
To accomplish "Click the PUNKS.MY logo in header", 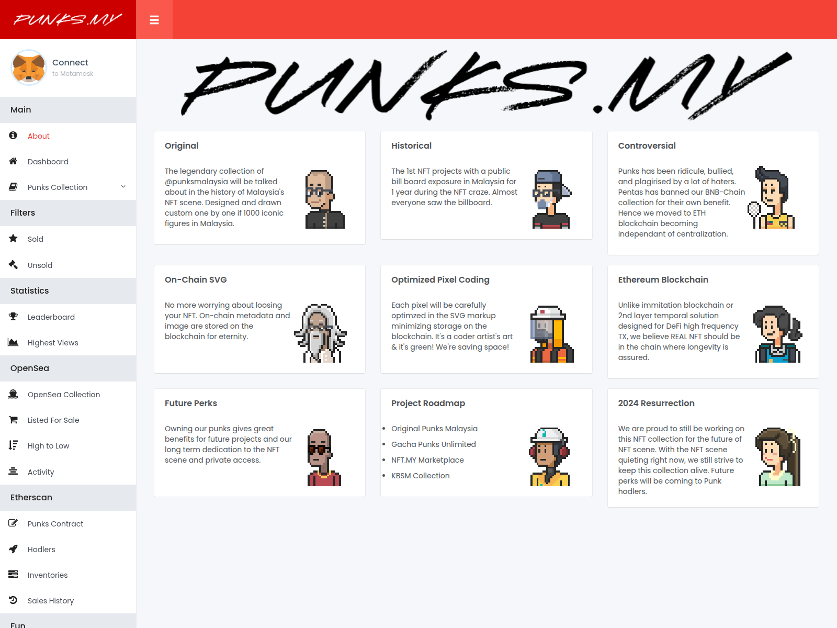I will point(68,20).
